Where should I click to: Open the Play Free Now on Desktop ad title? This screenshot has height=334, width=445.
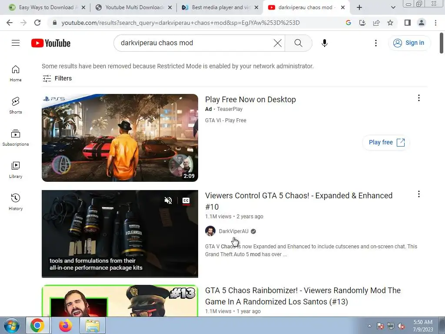pos(250,100)
